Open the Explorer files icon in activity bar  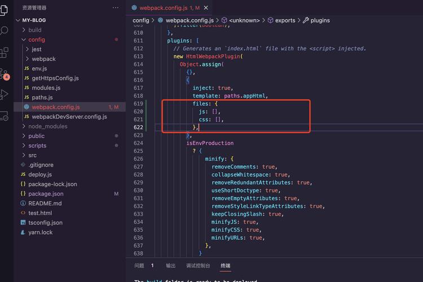pos(4,10)
